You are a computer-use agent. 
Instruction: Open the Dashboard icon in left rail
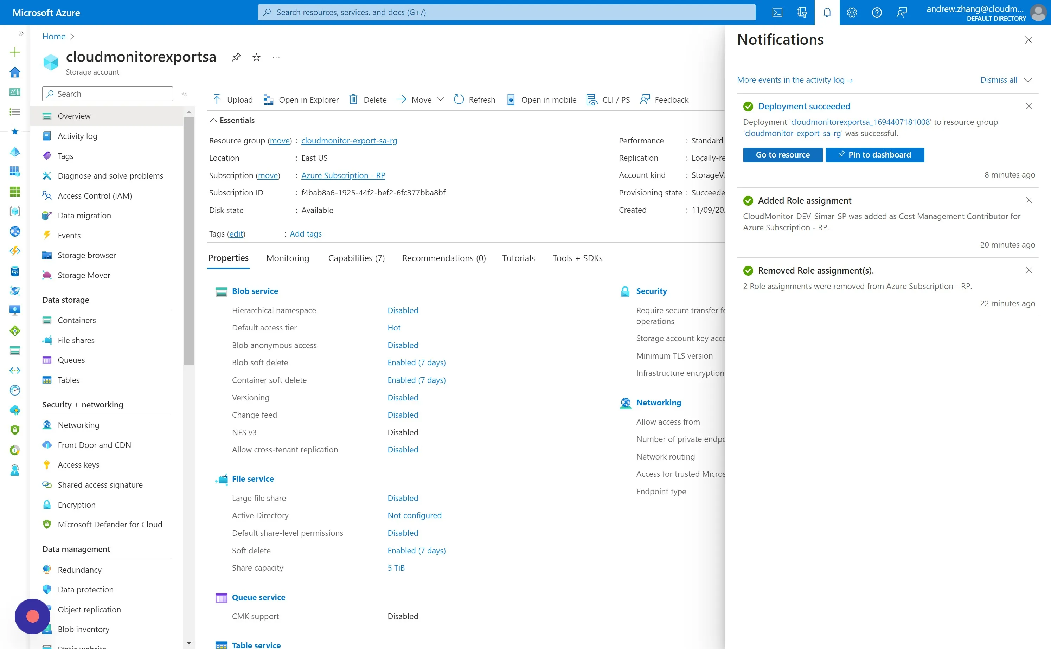tap(15, 92)
